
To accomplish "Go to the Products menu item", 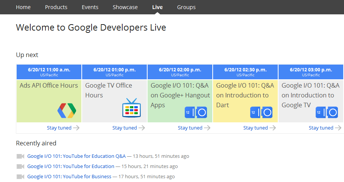I will 56,7.
